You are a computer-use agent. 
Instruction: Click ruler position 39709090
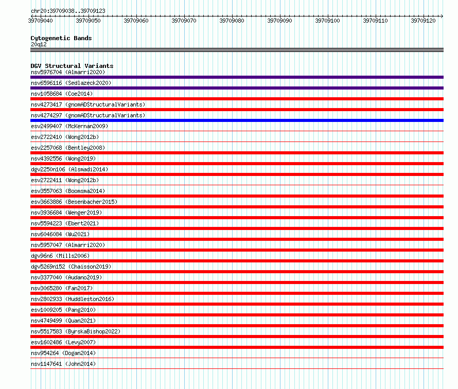(x=280, y=21)
